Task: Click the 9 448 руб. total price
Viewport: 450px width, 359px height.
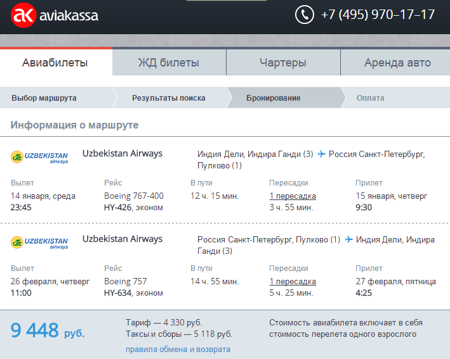Action: pos(48,331)
